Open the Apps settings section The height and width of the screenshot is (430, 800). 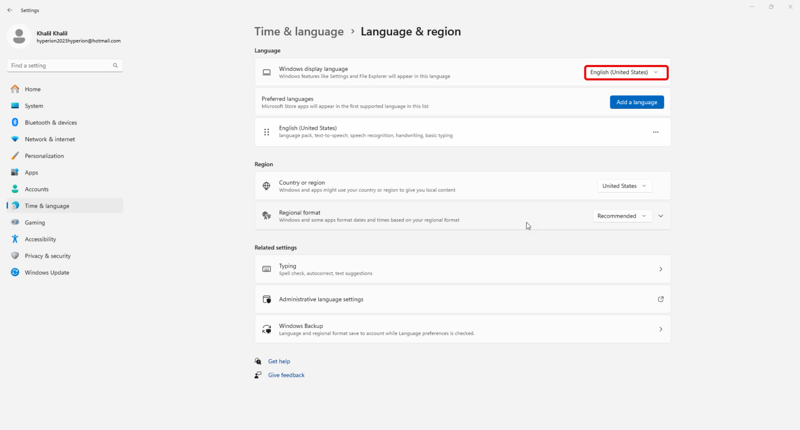pos(31,172)
